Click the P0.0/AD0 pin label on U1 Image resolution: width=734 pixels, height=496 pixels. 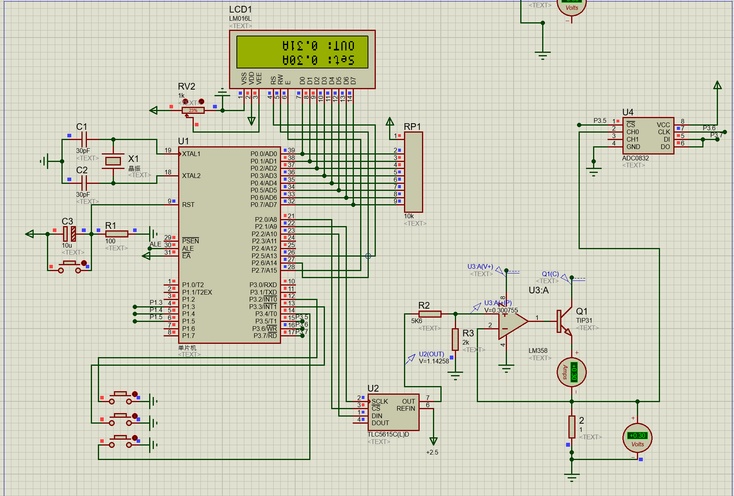pos(263,154)
